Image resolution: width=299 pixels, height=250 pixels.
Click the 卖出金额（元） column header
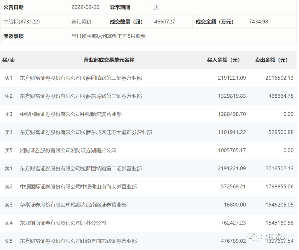pyautogui.click(x=271, y=60)
